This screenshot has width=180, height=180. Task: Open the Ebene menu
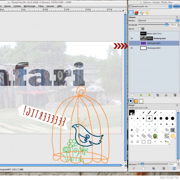point(8,6)
